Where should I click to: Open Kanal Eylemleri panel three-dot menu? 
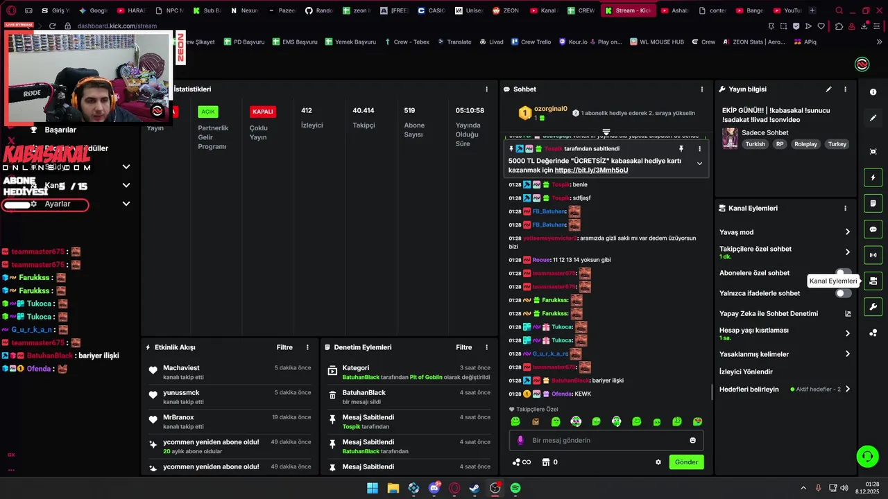click(x=845, y=208)
